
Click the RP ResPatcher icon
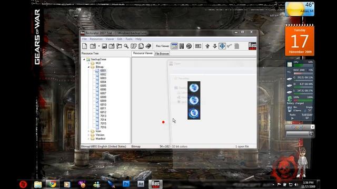coord(134,46)
